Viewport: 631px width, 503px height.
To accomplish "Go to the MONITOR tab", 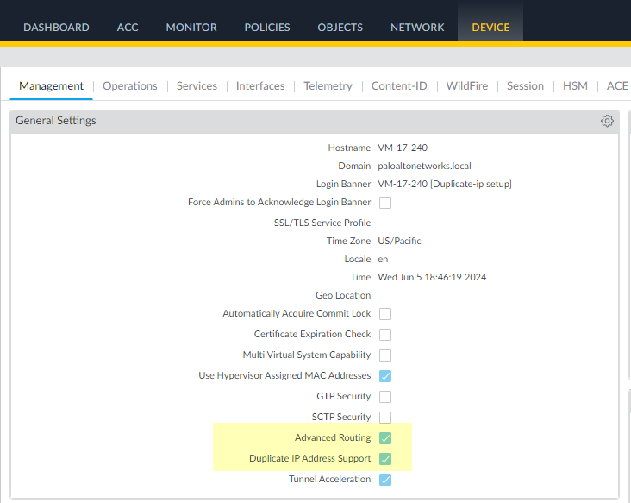I will 191,27.
